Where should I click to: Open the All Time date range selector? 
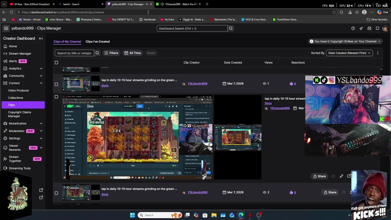(133, 53)
